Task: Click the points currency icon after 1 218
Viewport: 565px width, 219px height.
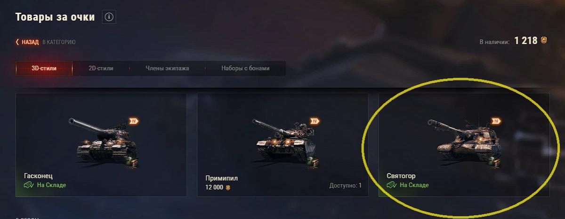Action: tap(544, 41)
